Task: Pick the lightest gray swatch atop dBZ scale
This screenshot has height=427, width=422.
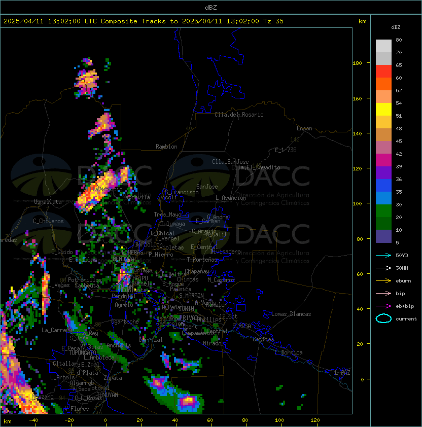Action: (x=383, y=46)
